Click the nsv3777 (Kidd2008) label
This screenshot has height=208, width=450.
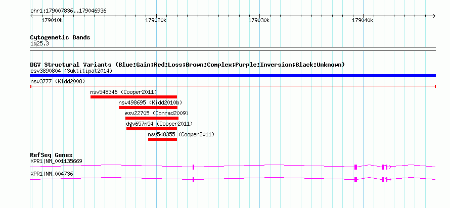click(x=58, y=81)
